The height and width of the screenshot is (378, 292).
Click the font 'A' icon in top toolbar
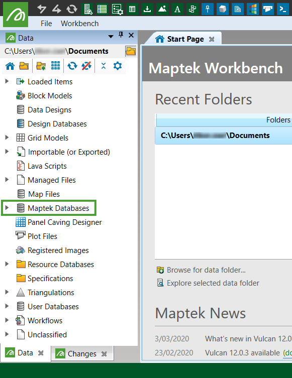click(177, 9)
